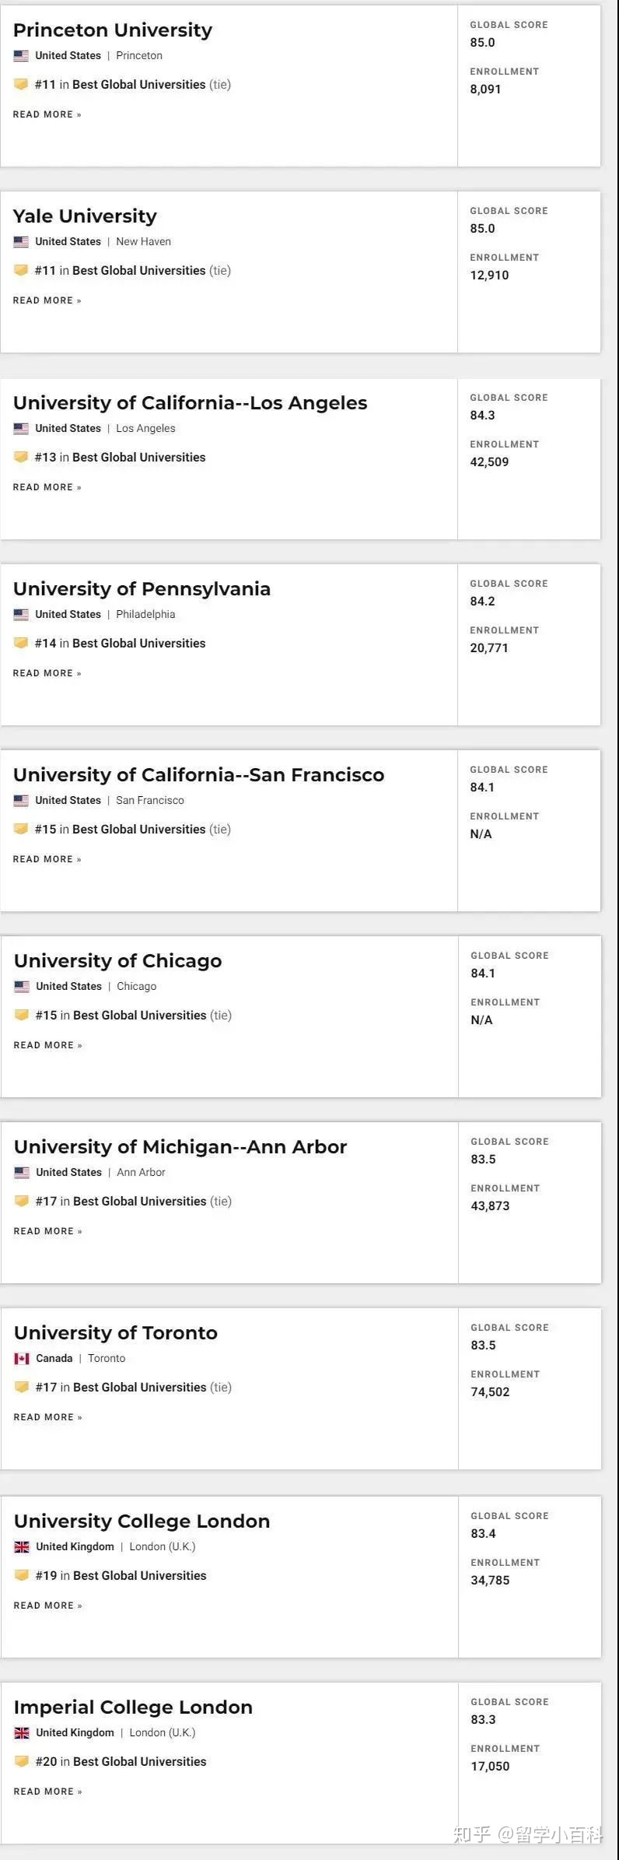Click the US flag under University of Chicago
Image resolution: width=619 pixels, height=1860 pixels.
click(22, 987)
